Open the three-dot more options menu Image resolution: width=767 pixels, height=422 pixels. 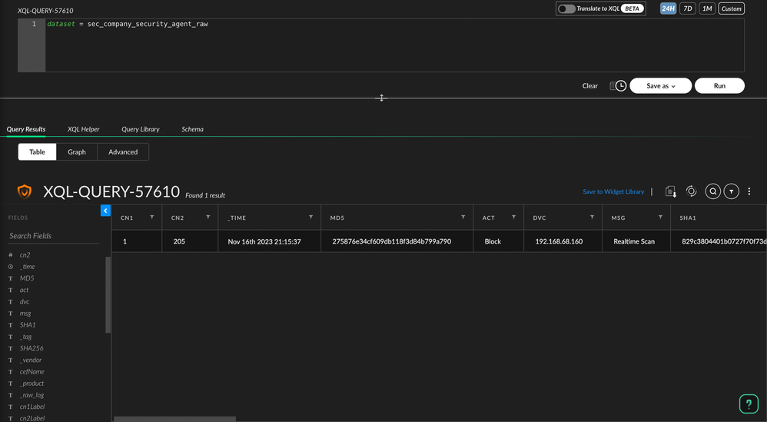pos(749,191)
